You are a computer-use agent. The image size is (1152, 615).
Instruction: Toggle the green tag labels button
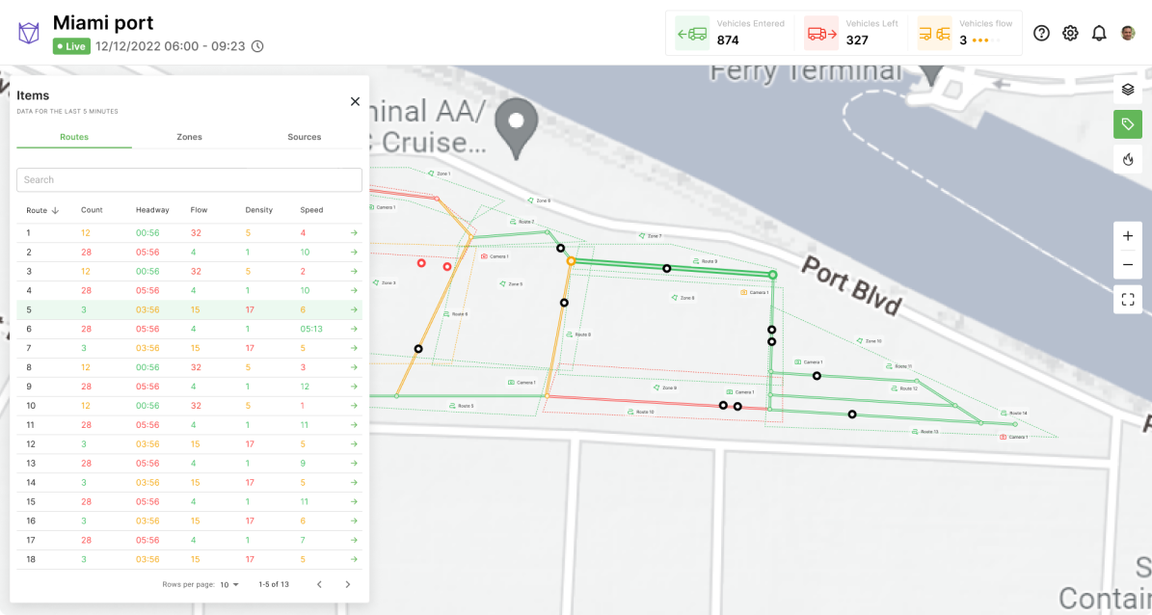(x=1128, y=124)
